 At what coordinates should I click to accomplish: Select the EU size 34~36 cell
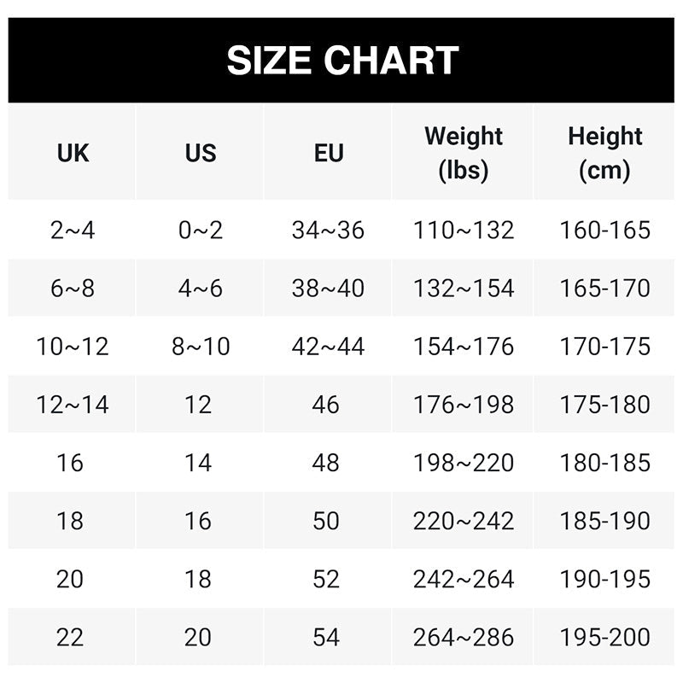(328, 230)
